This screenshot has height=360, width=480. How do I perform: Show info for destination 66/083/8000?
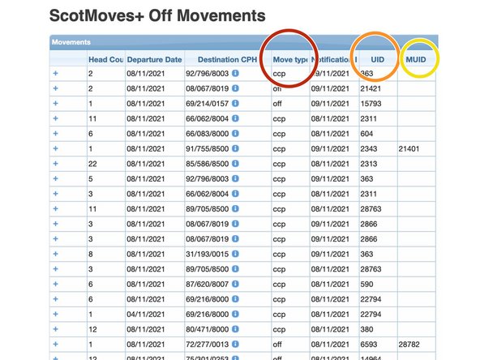click(235, 134)
